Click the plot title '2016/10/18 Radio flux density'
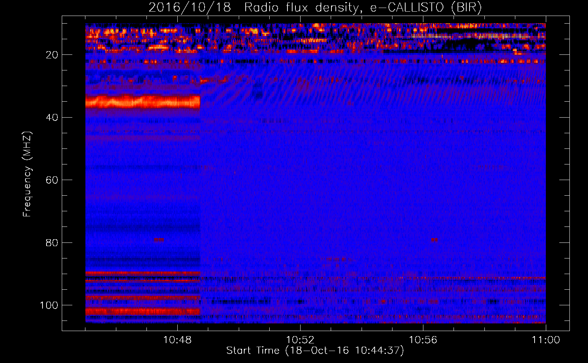The image size is (588, 363). coord(254,8)
